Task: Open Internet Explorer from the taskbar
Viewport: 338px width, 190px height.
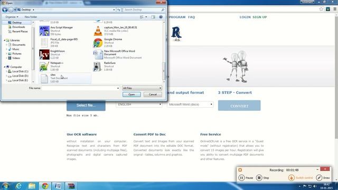Action: click(x=19, y=186)
